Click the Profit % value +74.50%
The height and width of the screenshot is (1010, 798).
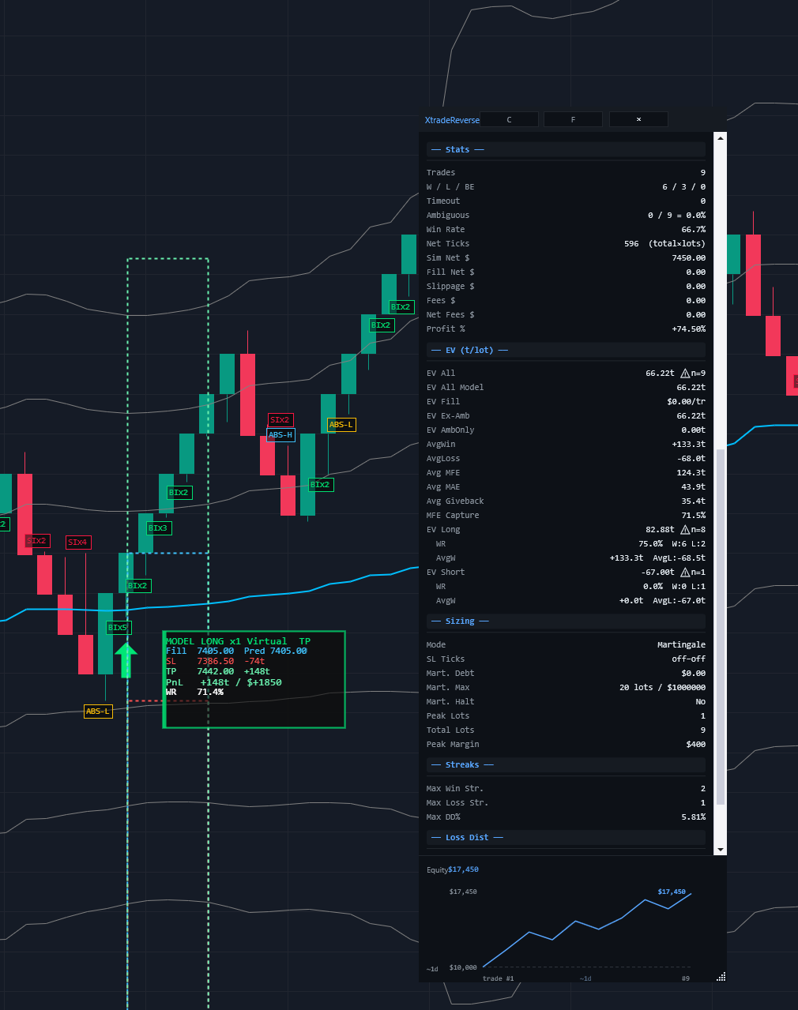click(x=689, y=329)
